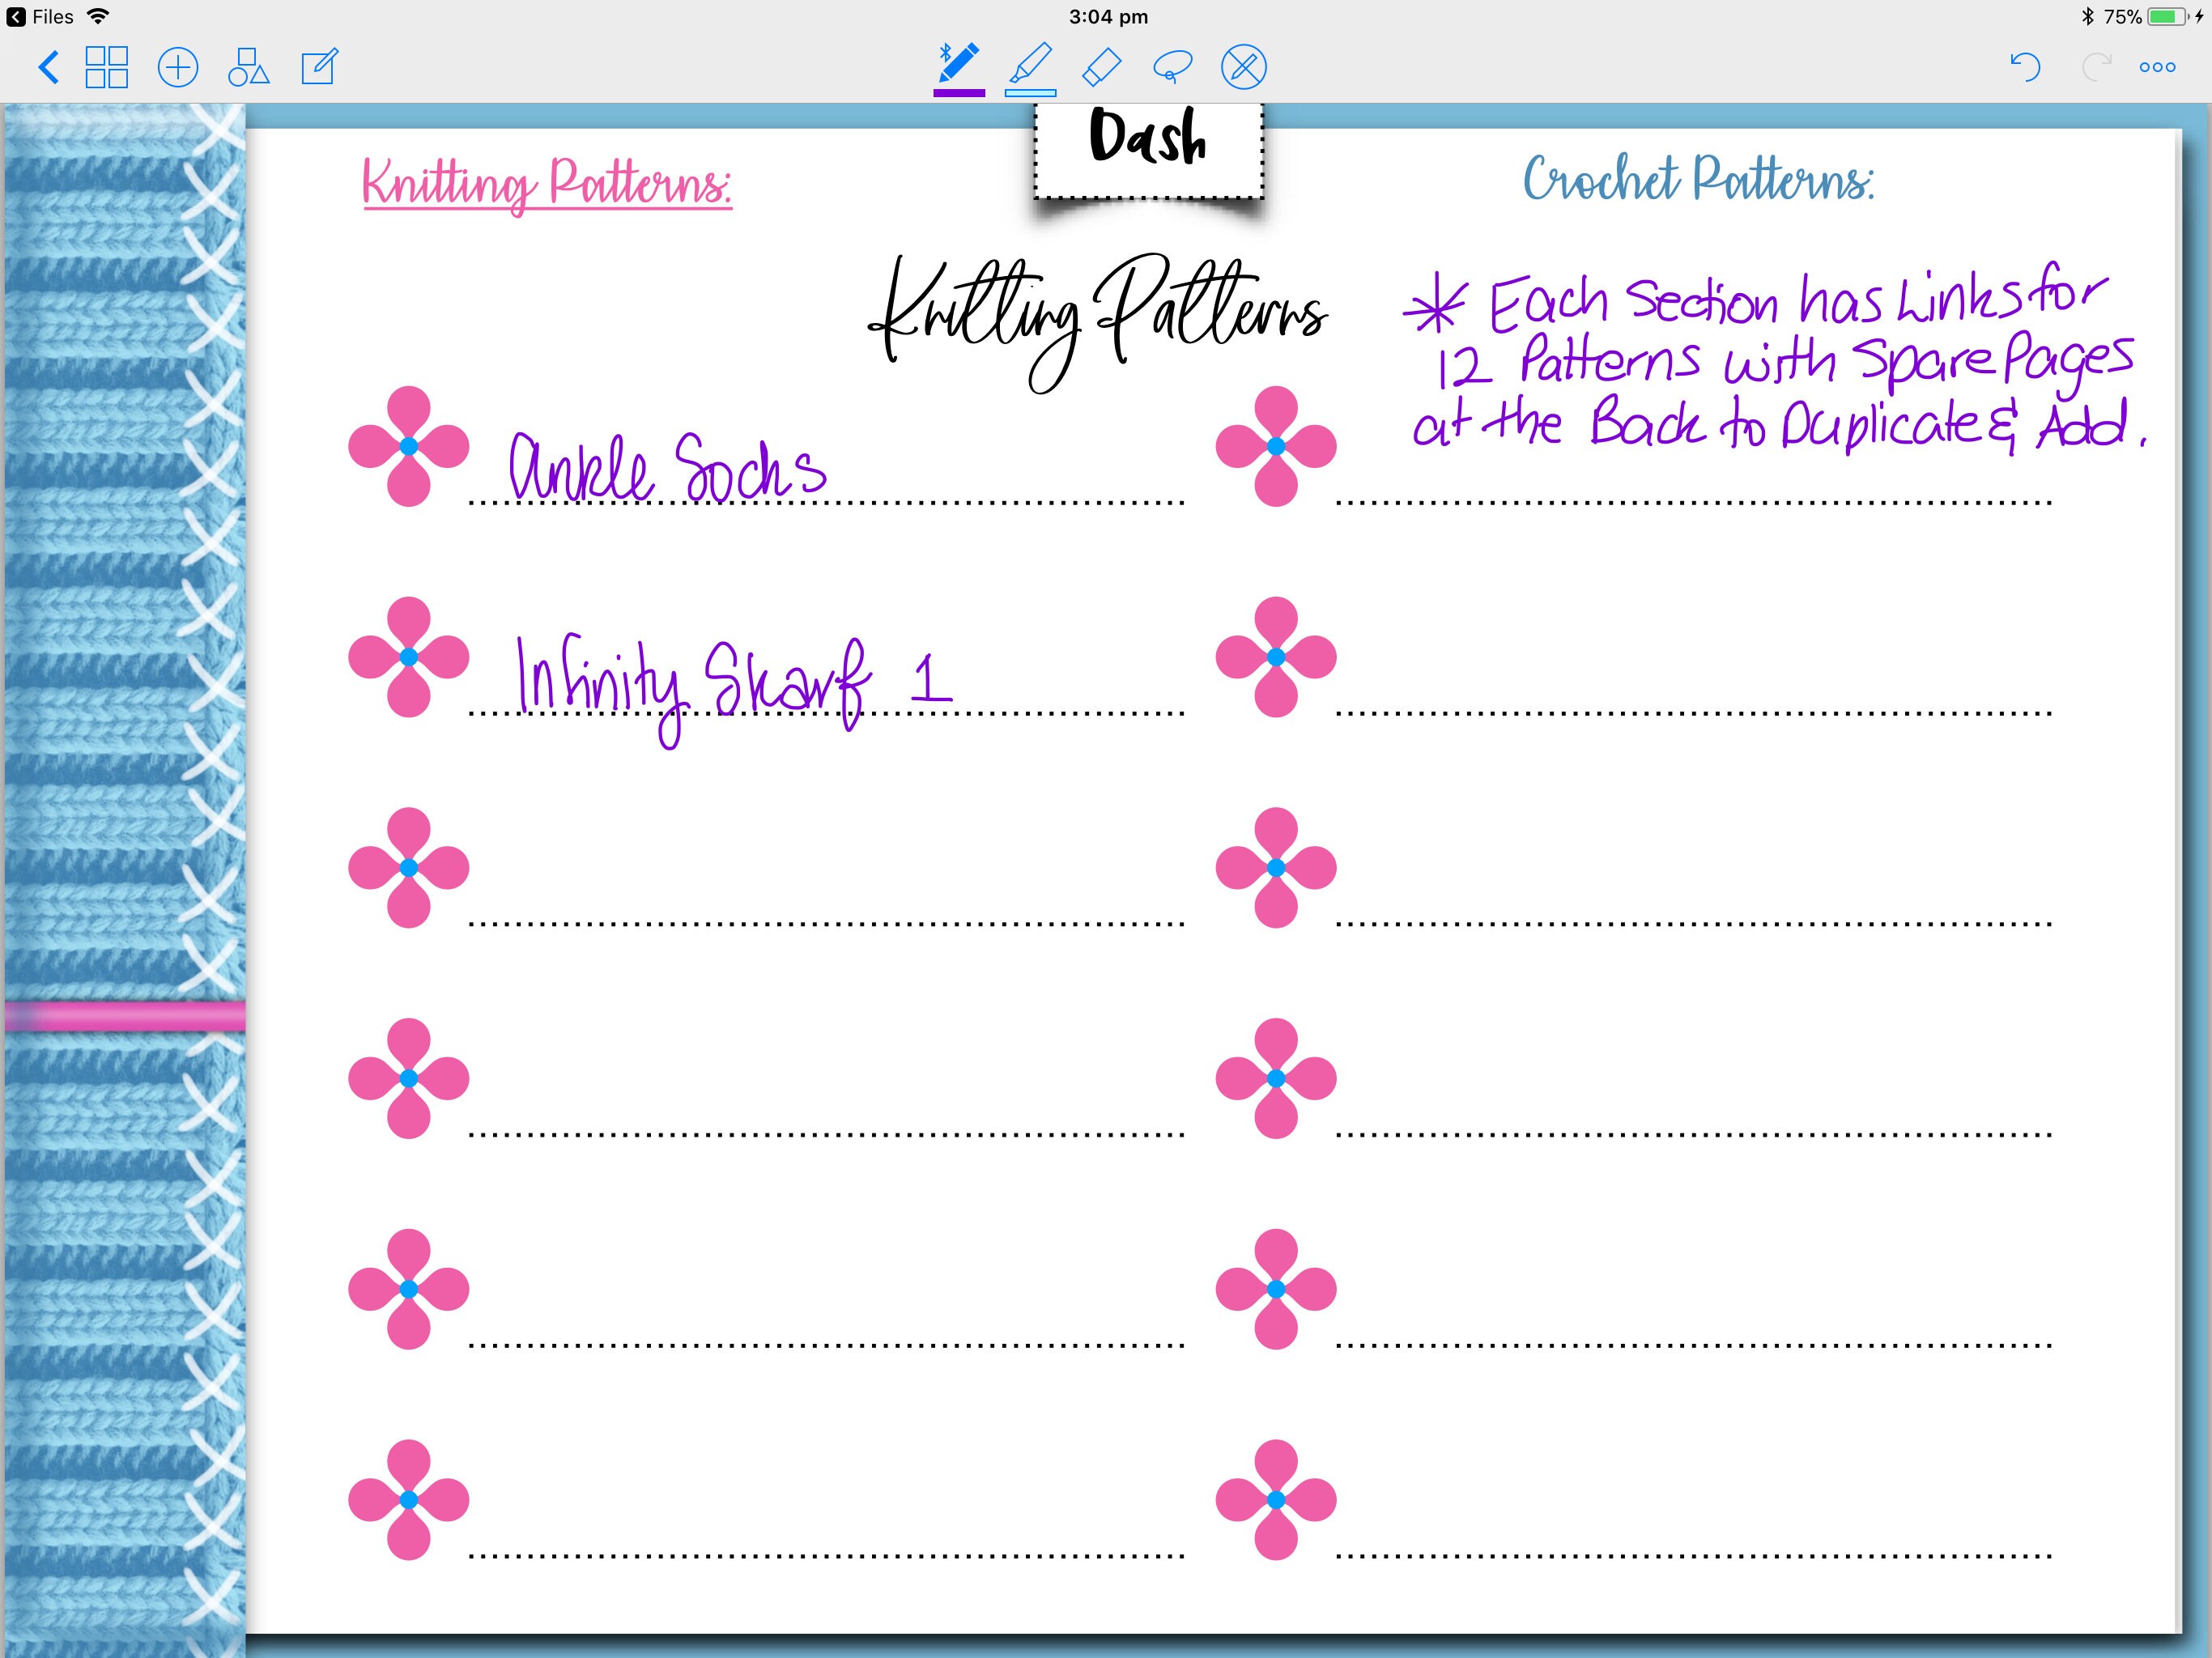Add a new page with the plus icon
Screen dimensions: 2212x1658
click(178, 67)
